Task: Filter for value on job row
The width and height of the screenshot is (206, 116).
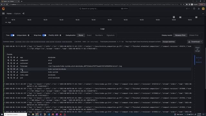Action: 8,69
